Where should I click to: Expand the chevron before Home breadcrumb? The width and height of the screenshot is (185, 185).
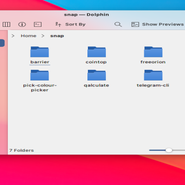(x=13, y=36)
